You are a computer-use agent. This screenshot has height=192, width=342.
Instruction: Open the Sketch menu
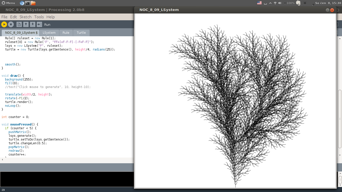tap(26, 17)
